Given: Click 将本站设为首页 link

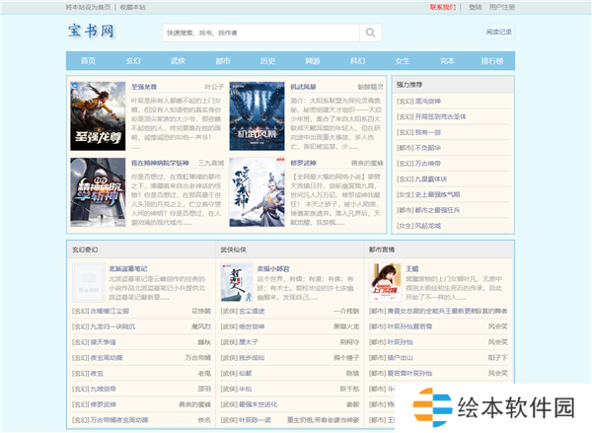Looking at the screenshot, I should (x=90, y=7).
